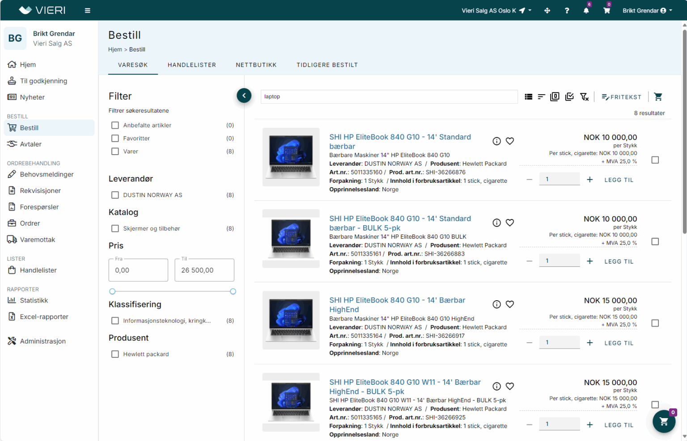Check the DUSTIN NORWAY AS supplier filter
The width and height of the screenshot is (687, 441).
[x=115, y=195]
